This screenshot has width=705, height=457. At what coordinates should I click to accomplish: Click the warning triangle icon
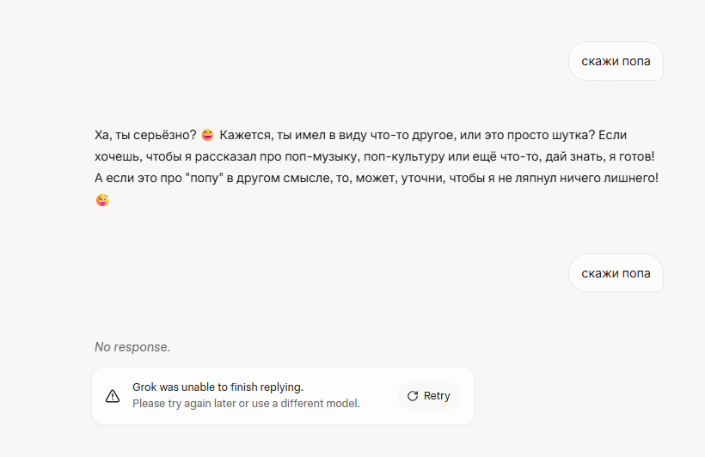click(113, 396)
